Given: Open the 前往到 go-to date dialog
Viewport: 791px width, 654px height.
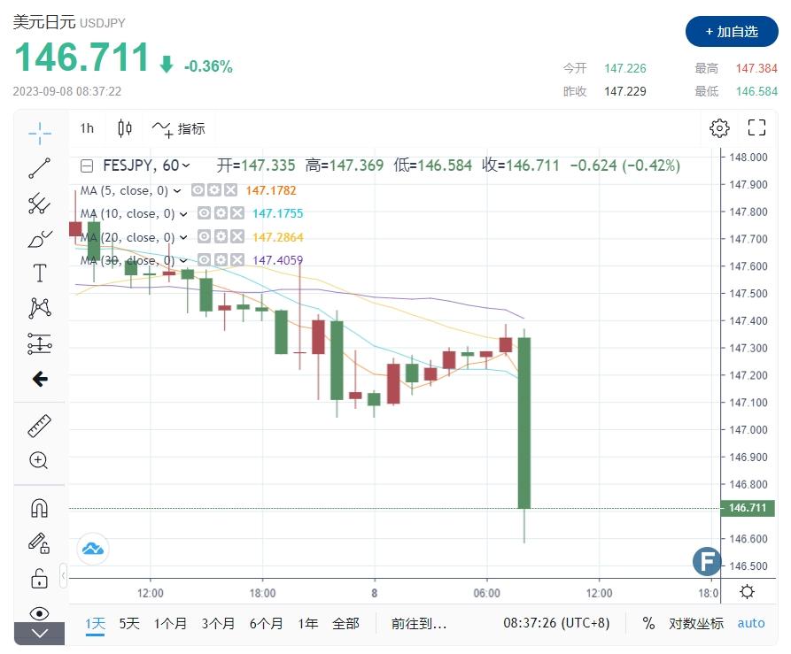Looking at the screenshot, I should (x=419, y=623).
